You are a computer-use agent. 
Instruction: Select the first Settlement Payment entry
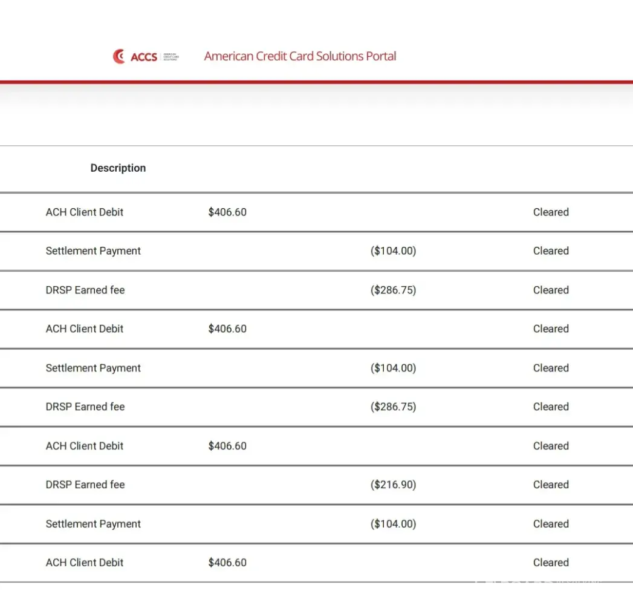(93, 251)
